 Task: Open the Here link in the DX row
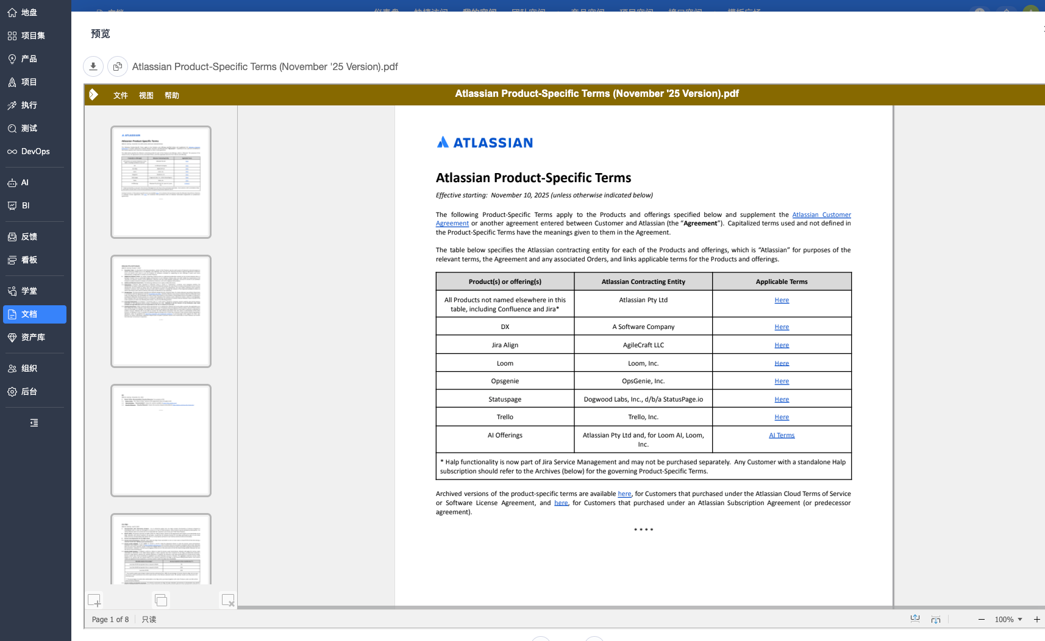pos(782,327)
